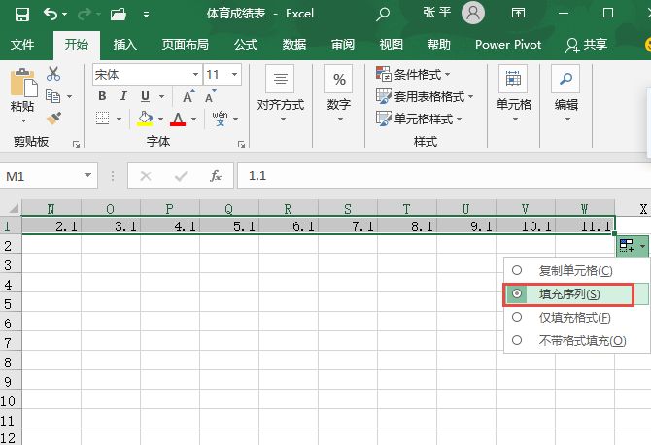Open the Auto Fill Options button

632,246
